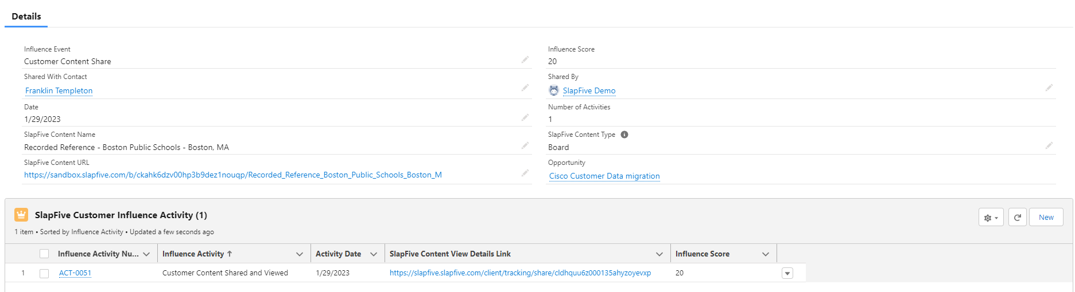Open row actions dropdown for ACT-0051
The width and height of the screenshot is (1075, 292).
[787, 273]
